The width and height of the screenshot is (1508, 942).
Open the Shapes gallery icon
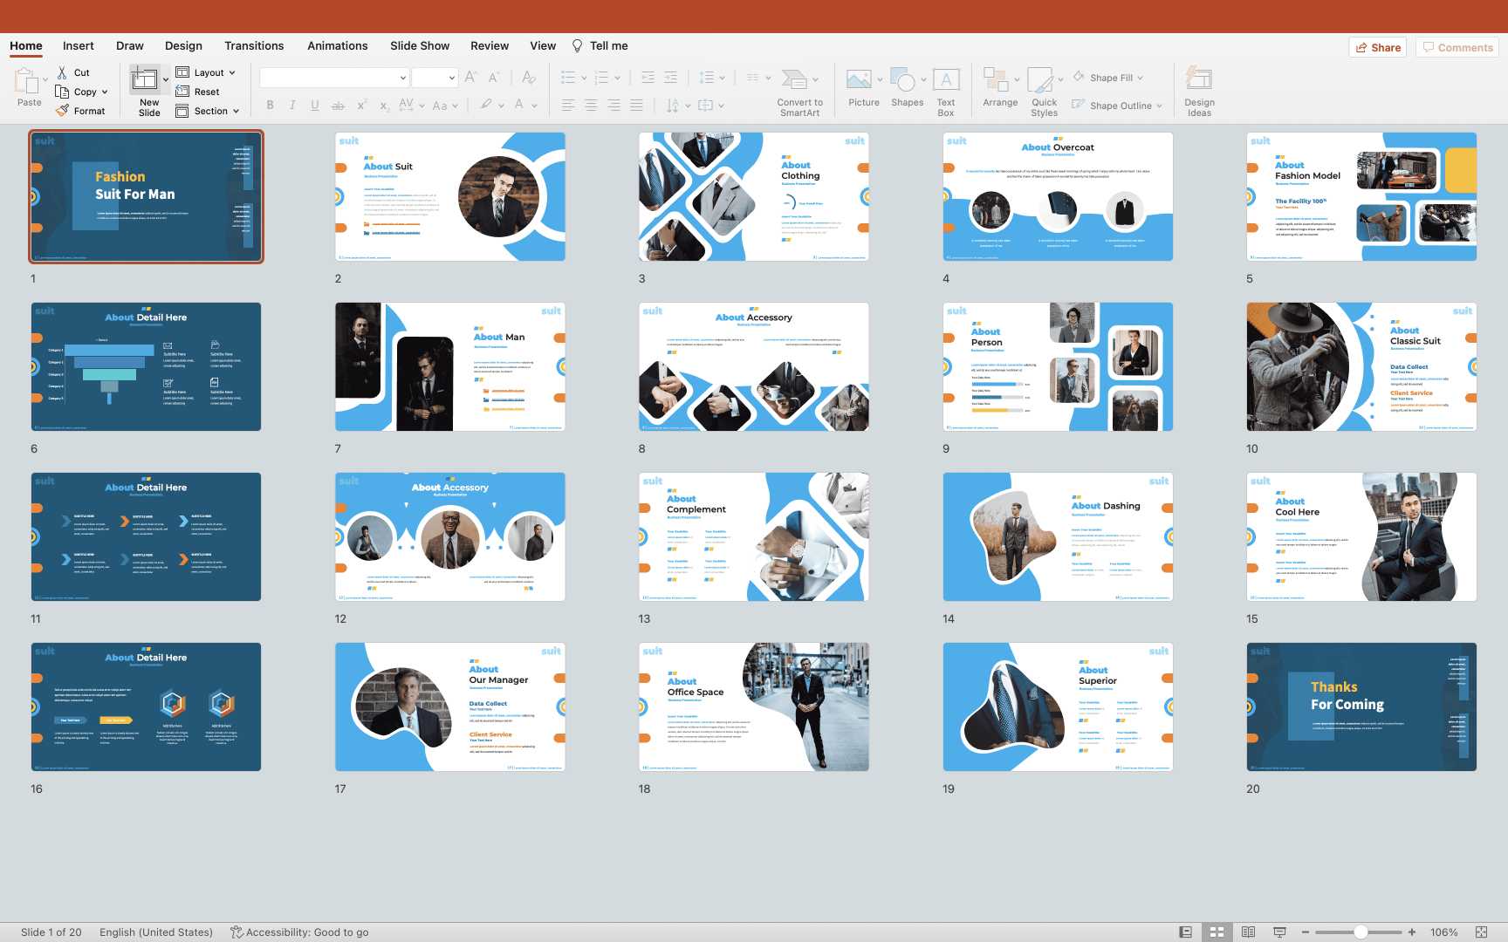(x=903, y=81)
